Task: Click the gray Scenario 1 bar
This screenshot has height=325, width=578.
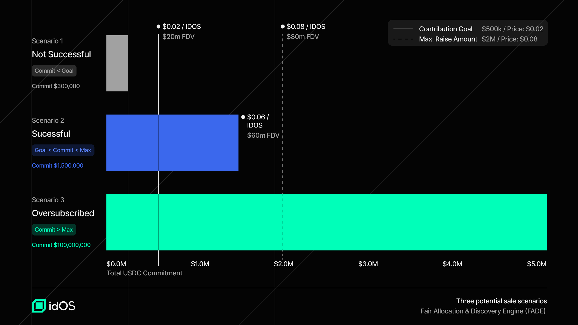Action: point(117,63)
